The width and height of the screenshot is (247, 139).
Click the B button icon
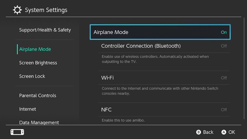[198, 132]
